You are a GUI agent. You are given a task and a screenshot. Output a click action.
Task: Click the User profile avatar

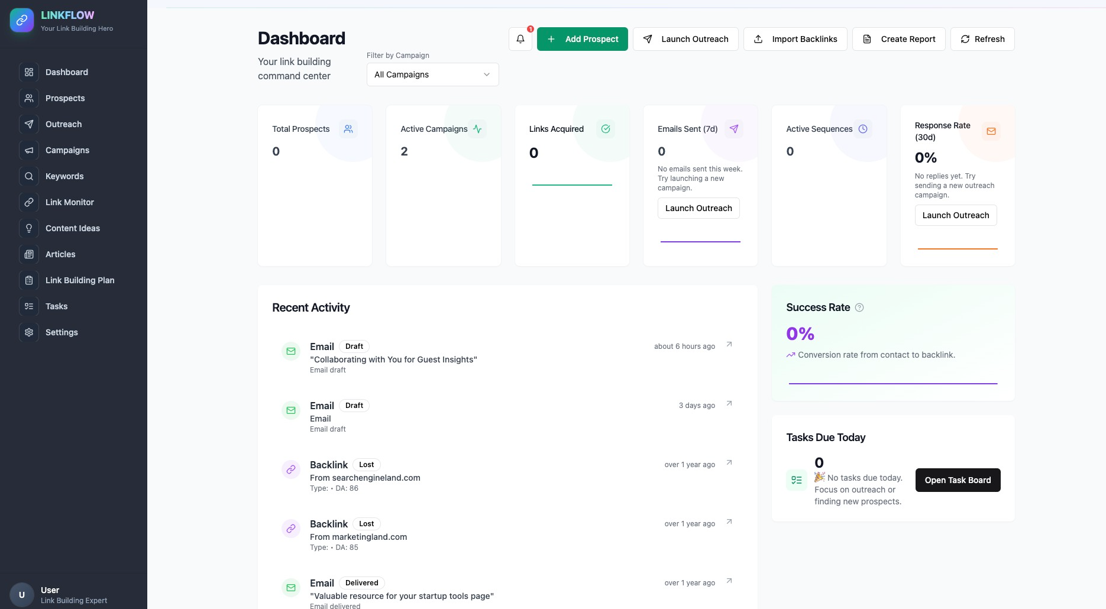(22, 595)
